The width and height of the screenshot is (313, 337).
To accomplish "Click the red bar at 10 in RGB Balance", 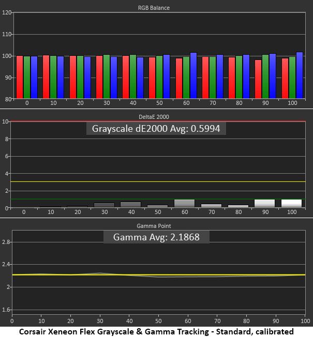I will click(46, 76).
